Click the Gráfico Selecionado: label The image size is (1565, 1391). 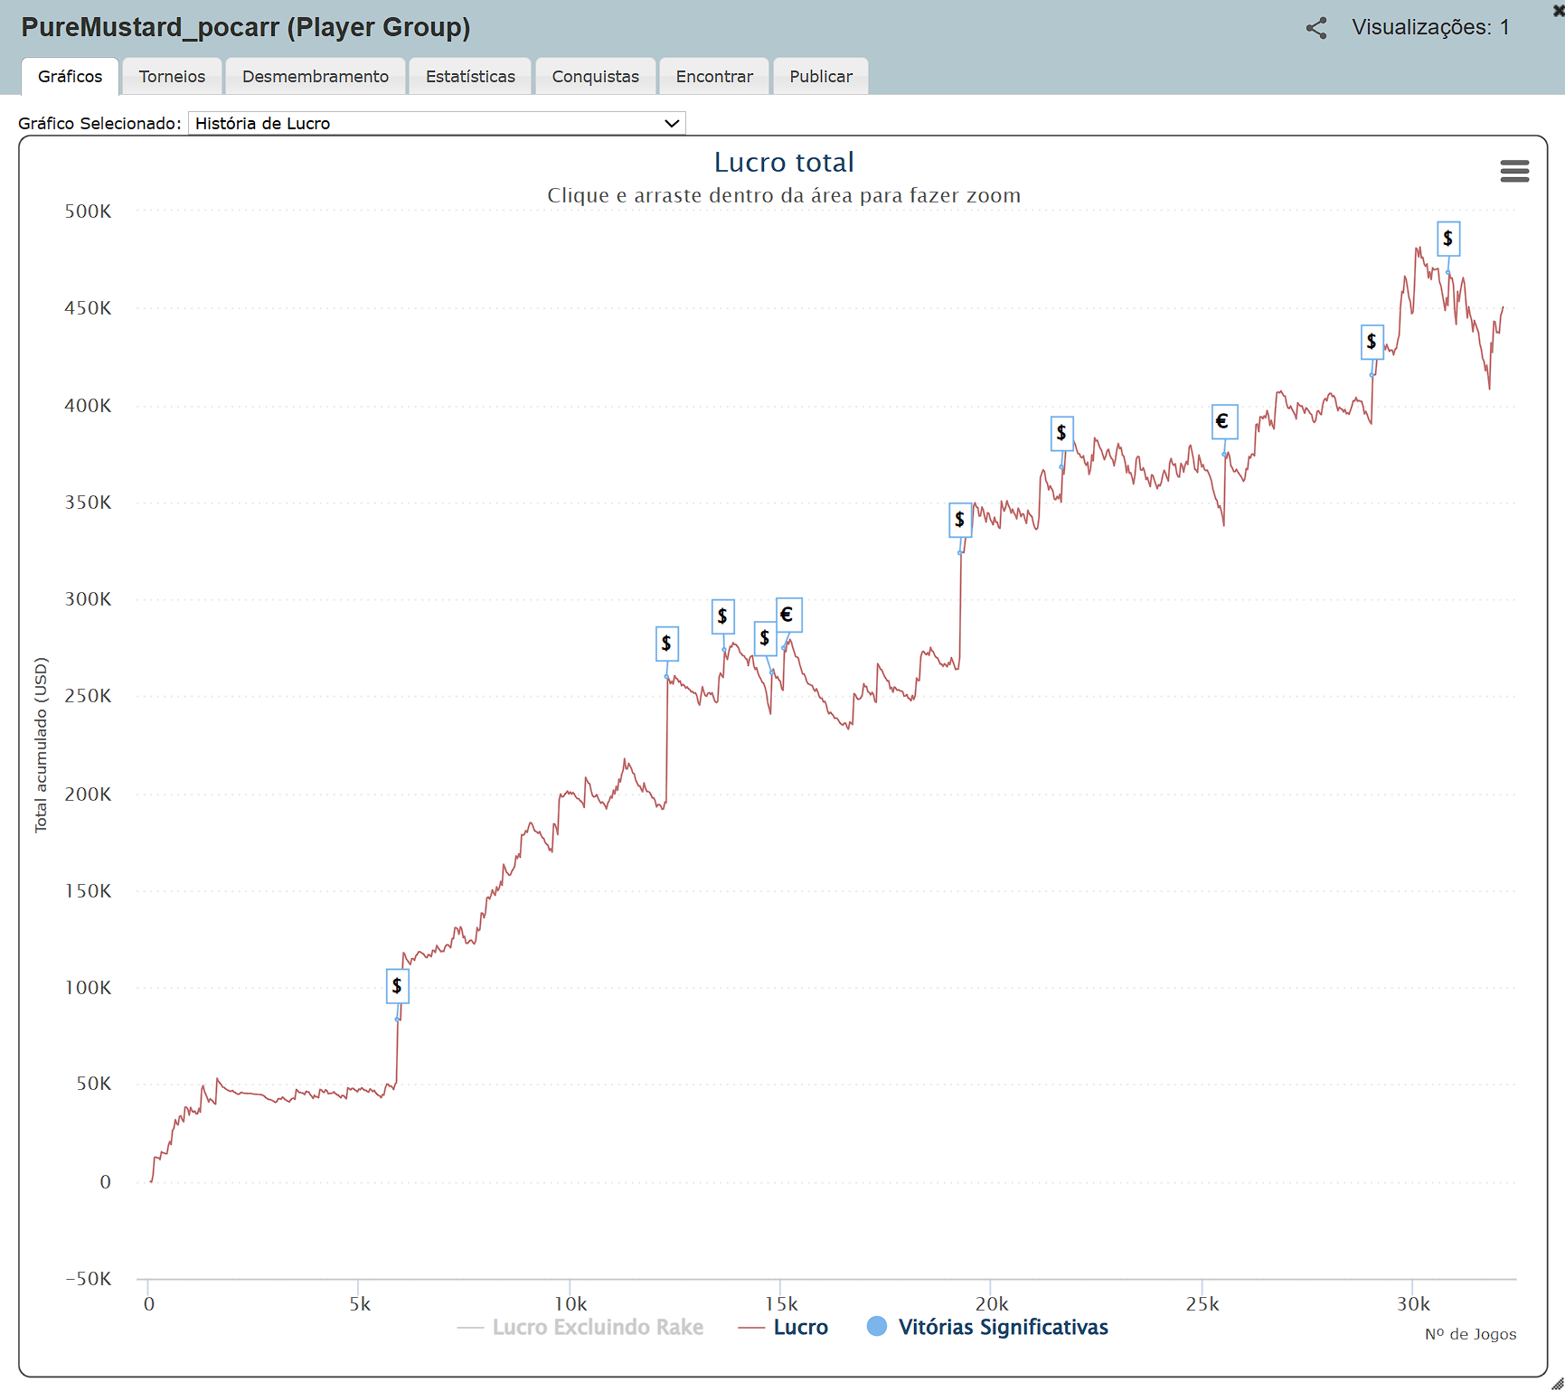99,124
